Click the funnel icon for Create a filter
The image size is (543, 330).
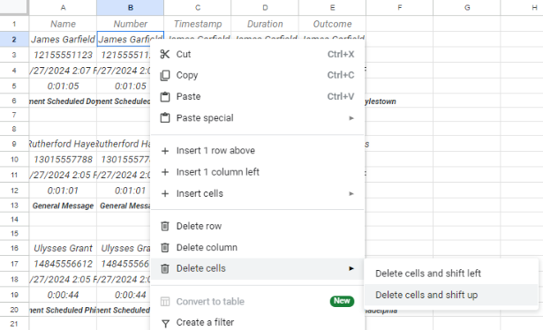click(x=165, y=323)
